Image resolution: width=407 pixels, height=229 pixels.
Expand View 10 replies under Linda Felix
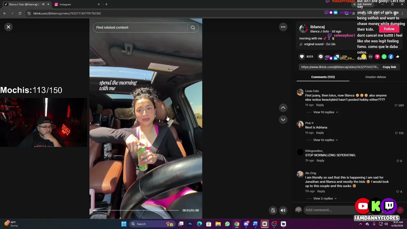point(326,112)
